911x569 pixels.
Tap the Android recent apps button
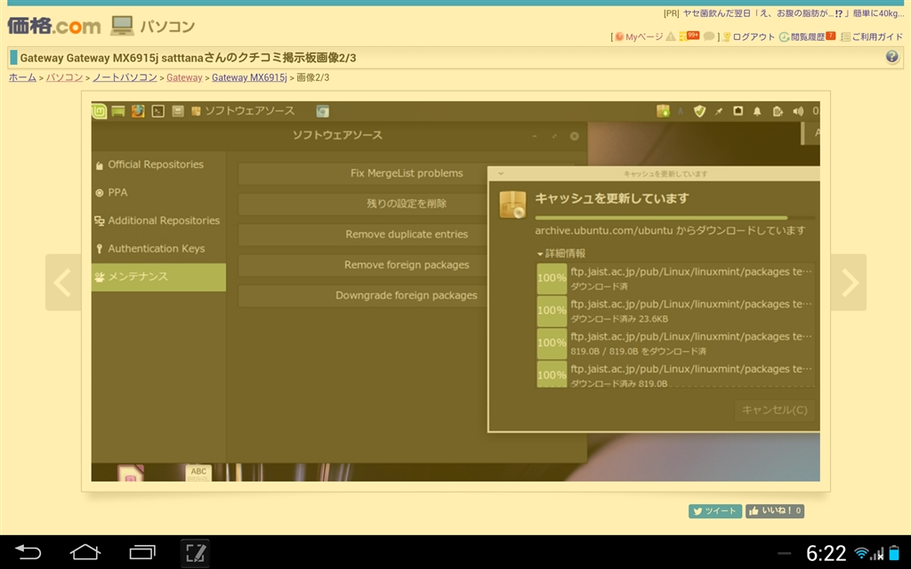click(142, 551)
